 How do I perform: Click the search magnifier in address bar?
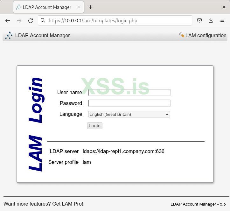43,20
